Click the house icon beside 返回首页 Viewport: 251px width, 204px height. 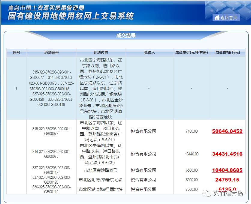coord(217,18)
